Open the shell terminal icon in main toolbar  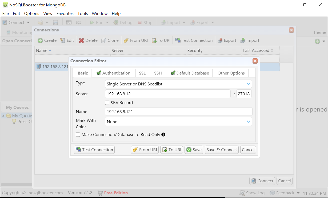click(69, 23)
